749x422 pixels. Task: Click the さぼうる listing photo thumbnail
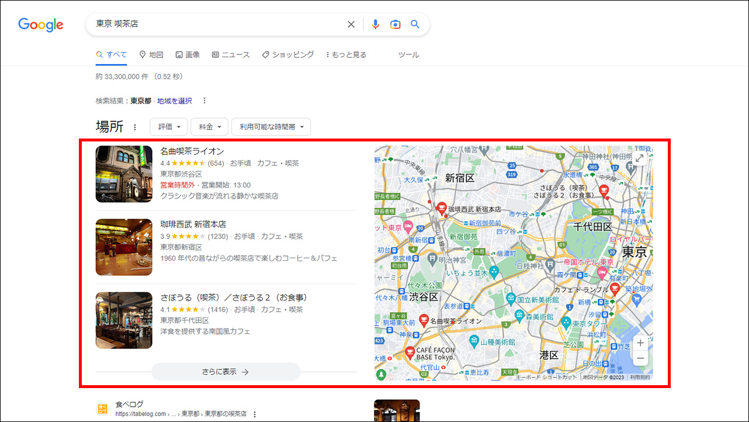(x=124, y=320)
